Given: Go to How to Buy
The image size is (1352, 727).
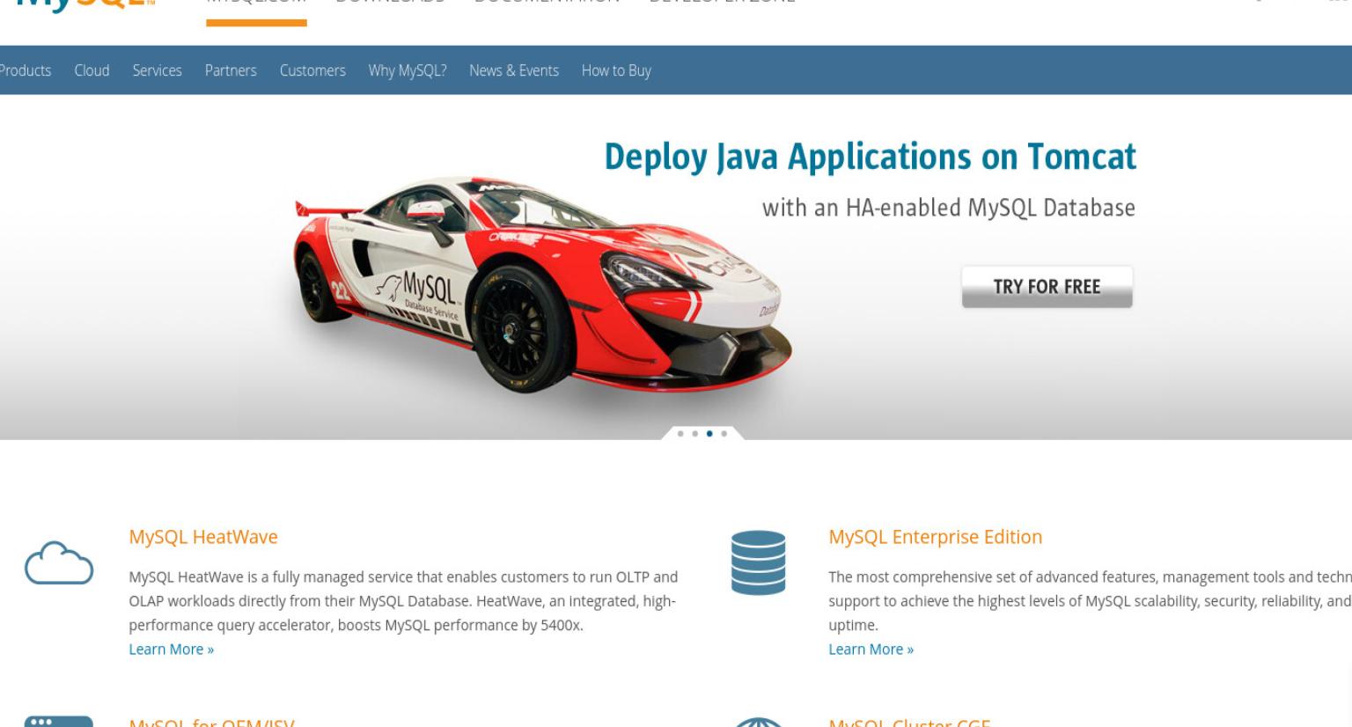Looking at the screenshot, I should [x=616, y=70].
